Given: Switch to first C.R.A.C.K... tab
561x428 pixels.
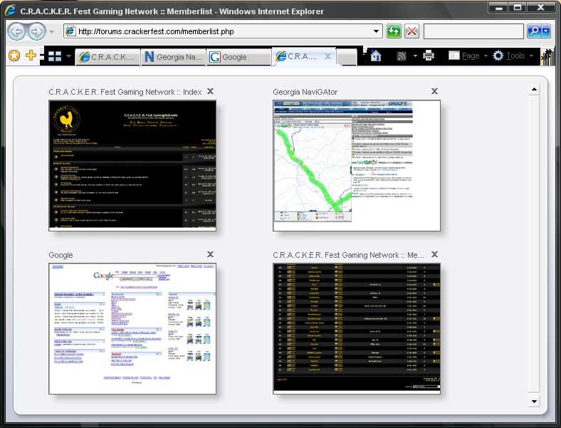Looking at the screenshot, I should tap(108, 57).
